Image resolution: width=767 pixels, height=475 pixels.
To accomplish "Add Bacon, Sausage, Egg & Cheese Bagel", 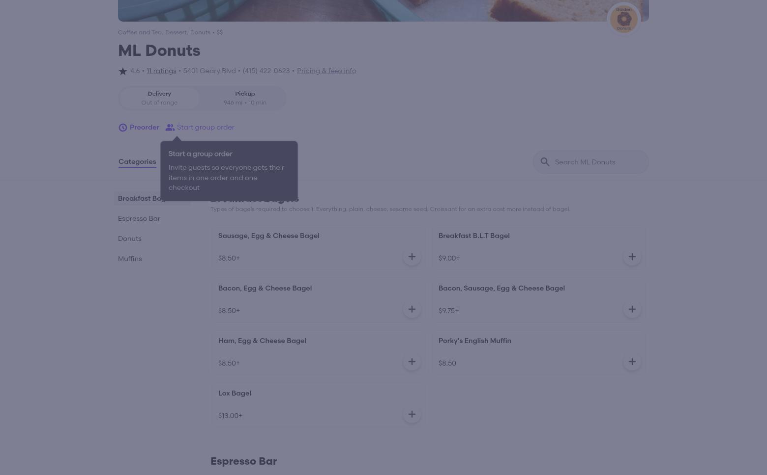I will coord(632,309).
